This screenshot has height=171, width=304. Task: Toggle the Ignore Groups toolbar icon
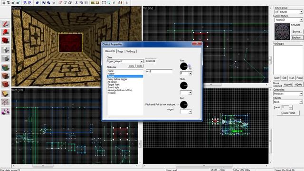54,2
